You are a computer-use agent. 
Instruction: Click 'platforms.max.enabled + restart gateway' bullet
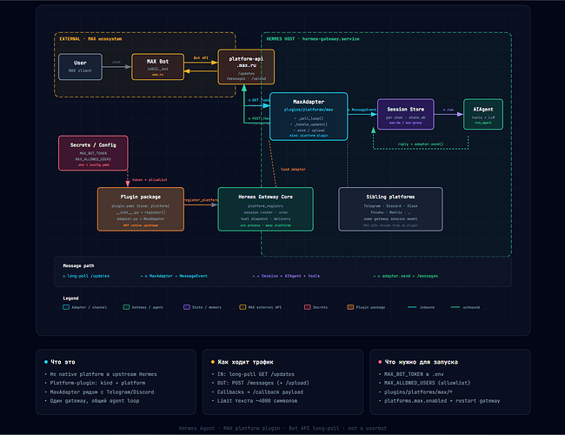tap(442, 401)
